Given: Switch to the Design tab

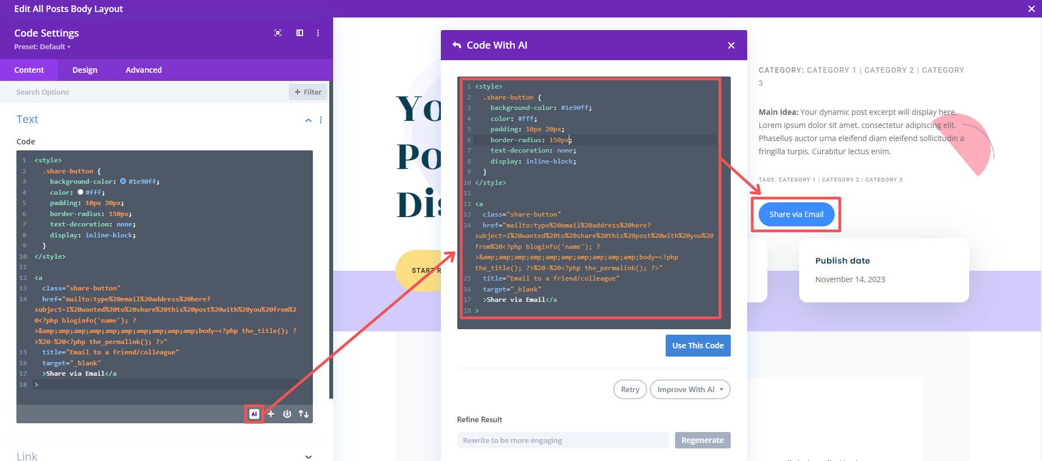Looking at the screenshot, I should click(85, 70).
